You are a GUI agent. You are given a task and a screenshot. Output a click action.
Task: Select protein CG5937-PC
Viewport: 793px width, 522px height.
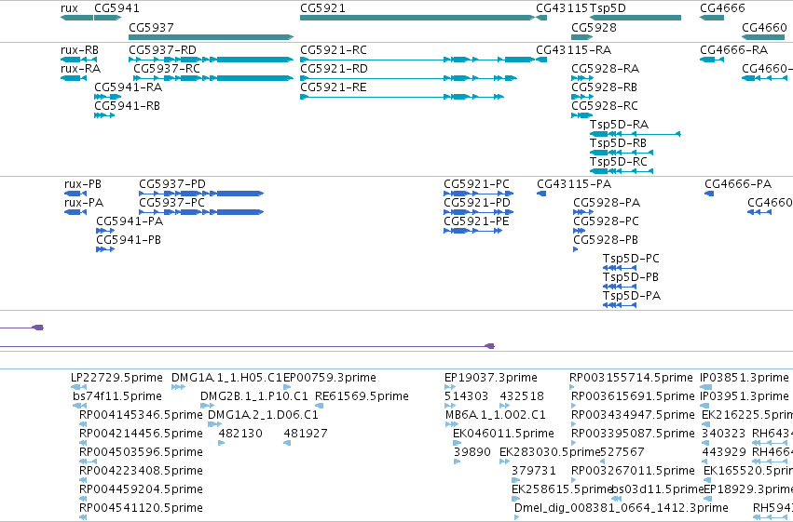point(201,212)
